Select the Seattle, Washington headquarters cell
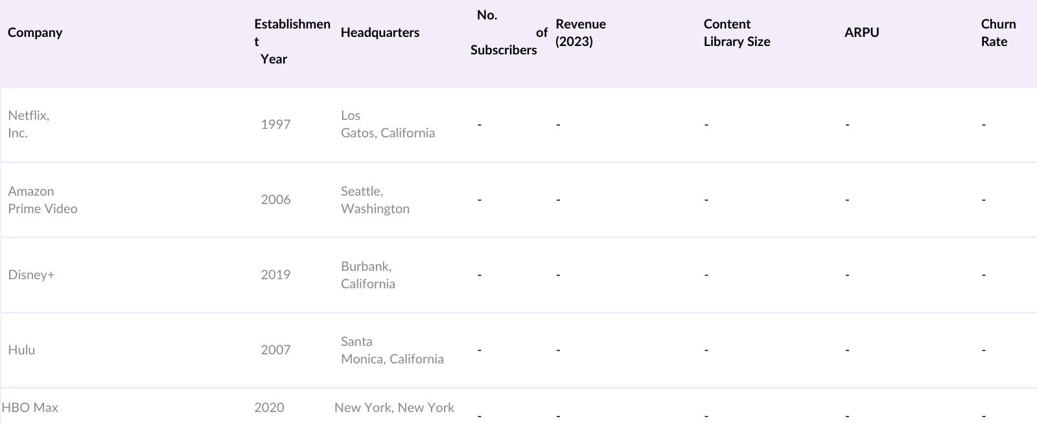 click(x=375, y=200)
